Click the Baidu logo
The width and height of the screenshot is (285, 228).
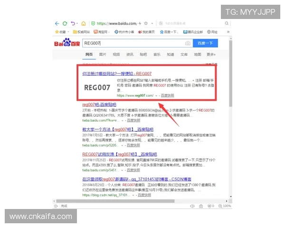(67, 43)
